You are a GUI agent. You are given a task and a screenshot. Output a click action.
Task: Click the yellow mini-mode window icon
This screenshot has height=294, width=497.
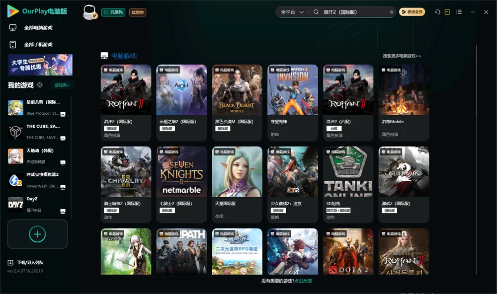tap(447, 12)
